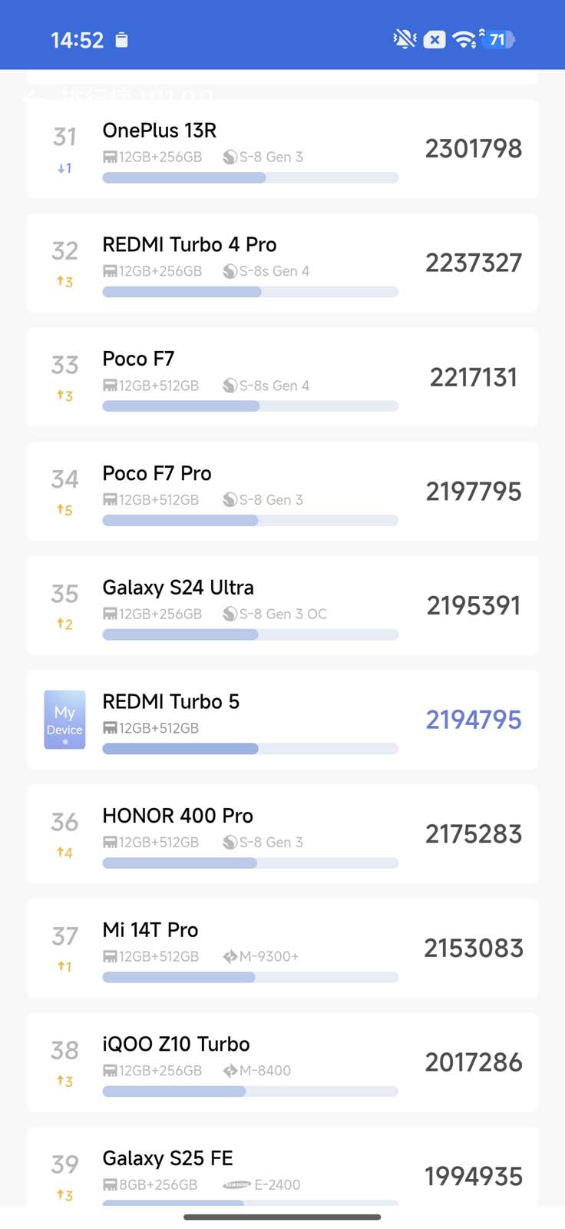Tap the My Device badge
Viewport: 565px width, 1229px height.
coord(64,720)
